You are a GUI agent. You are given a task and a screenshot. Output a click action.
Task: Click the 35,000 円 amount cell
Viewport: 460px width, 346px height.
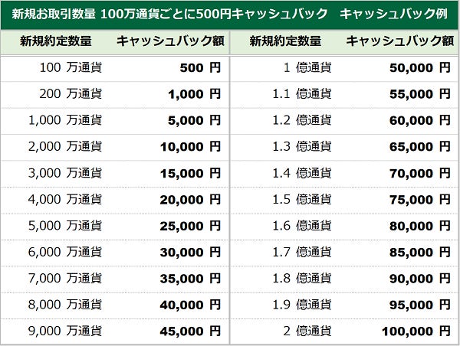(190, 279)
